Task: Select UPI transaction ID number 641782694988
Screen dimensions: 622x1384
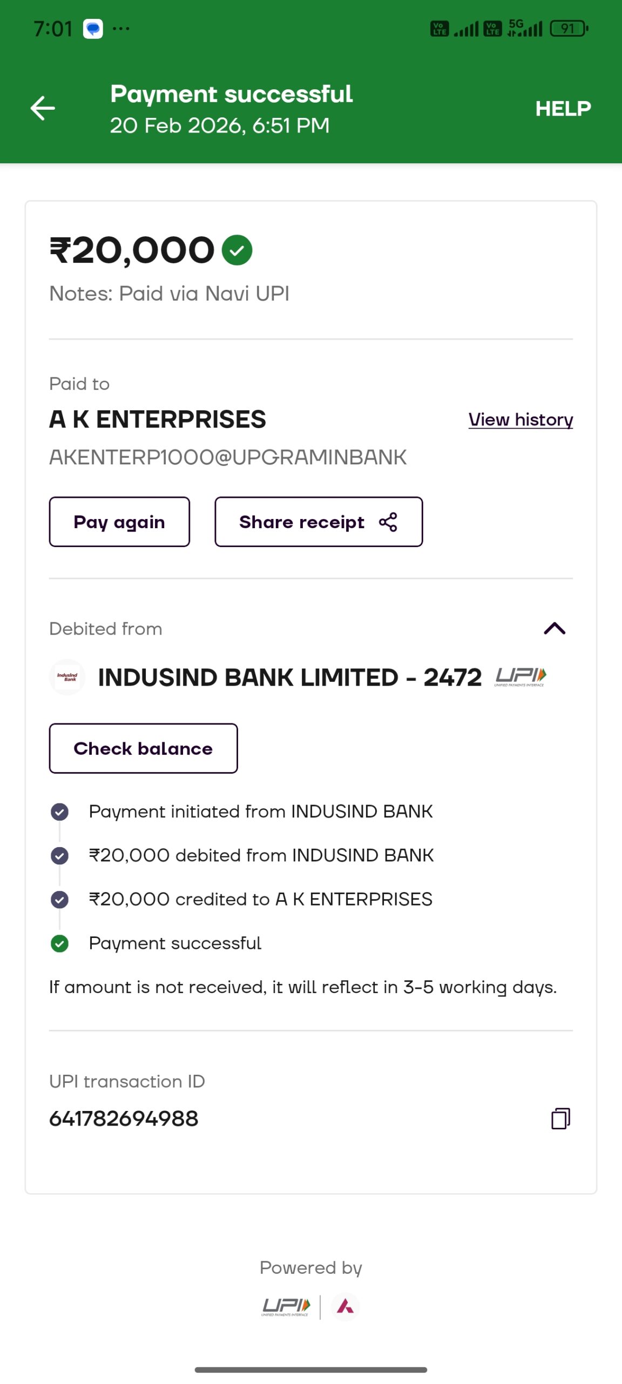Action: pos(124,1119)
